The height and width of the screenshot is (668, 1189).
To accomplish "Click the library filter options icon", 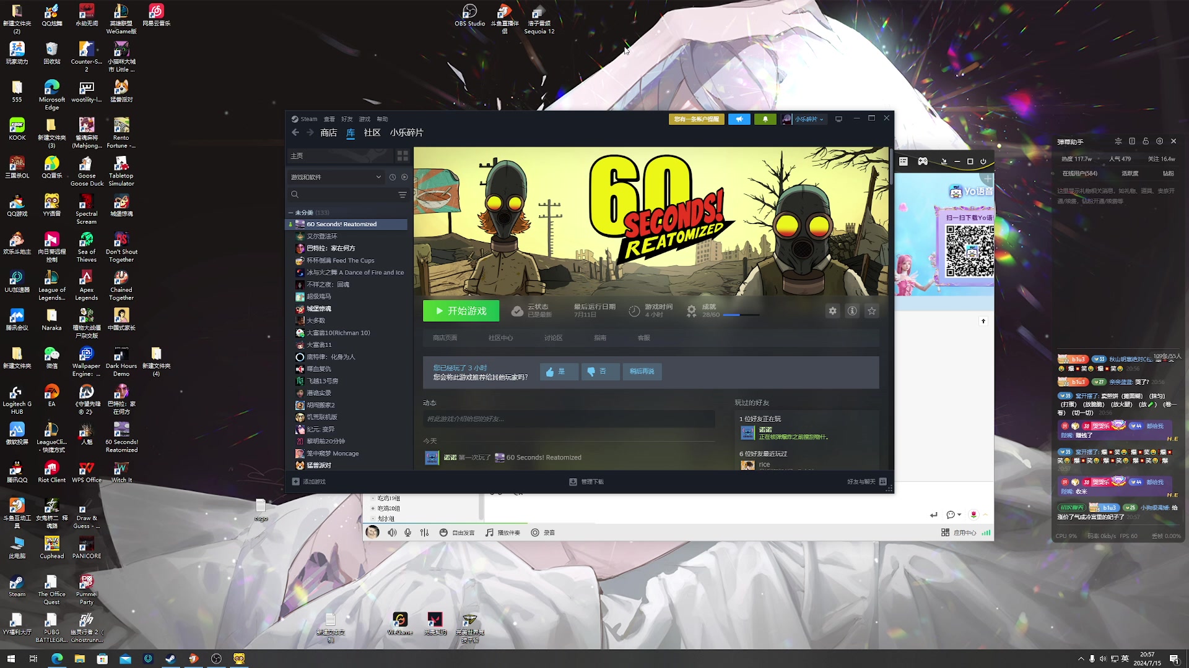I will click(x=403, y=195).
